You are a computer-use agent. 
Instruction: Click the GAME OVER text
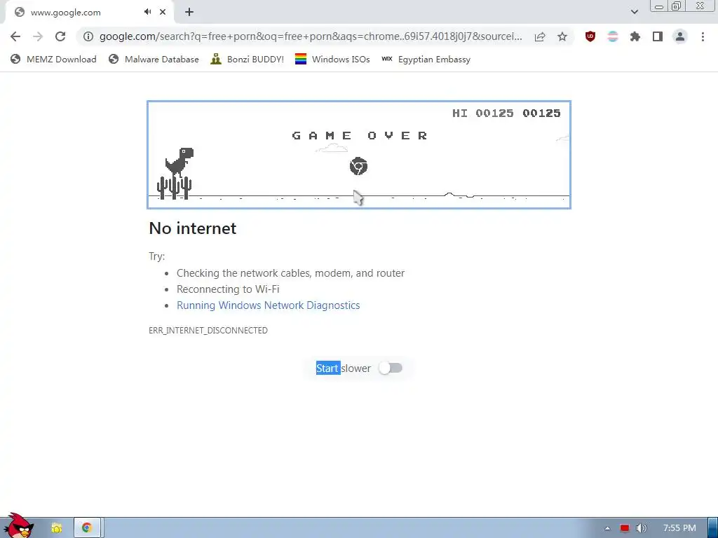point(360,135)
